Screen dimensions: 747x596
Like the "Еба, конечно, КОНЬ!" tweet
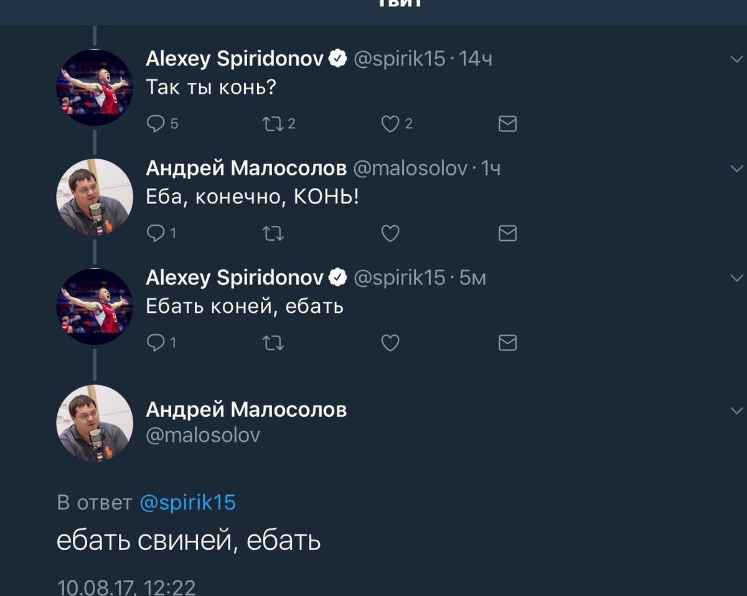point(390,233)
